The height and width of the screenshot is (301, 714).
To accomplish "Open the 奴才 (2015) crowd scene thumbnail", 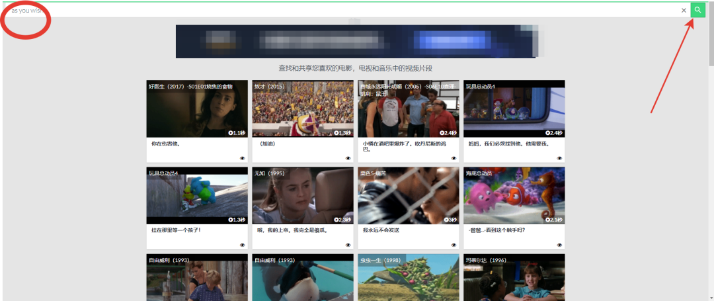I will (303, 109).
